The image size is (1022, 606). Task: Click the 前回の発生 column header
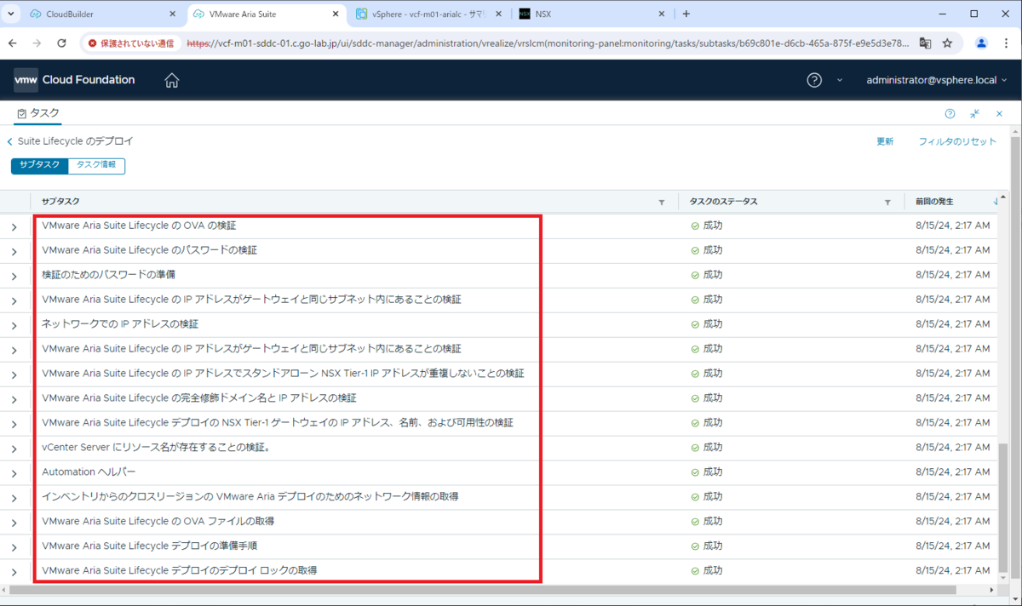tap(935, 202)
